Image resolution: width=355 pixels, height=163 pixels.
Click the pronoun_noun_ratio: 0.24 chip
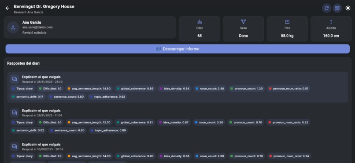(x=289, y=156)
